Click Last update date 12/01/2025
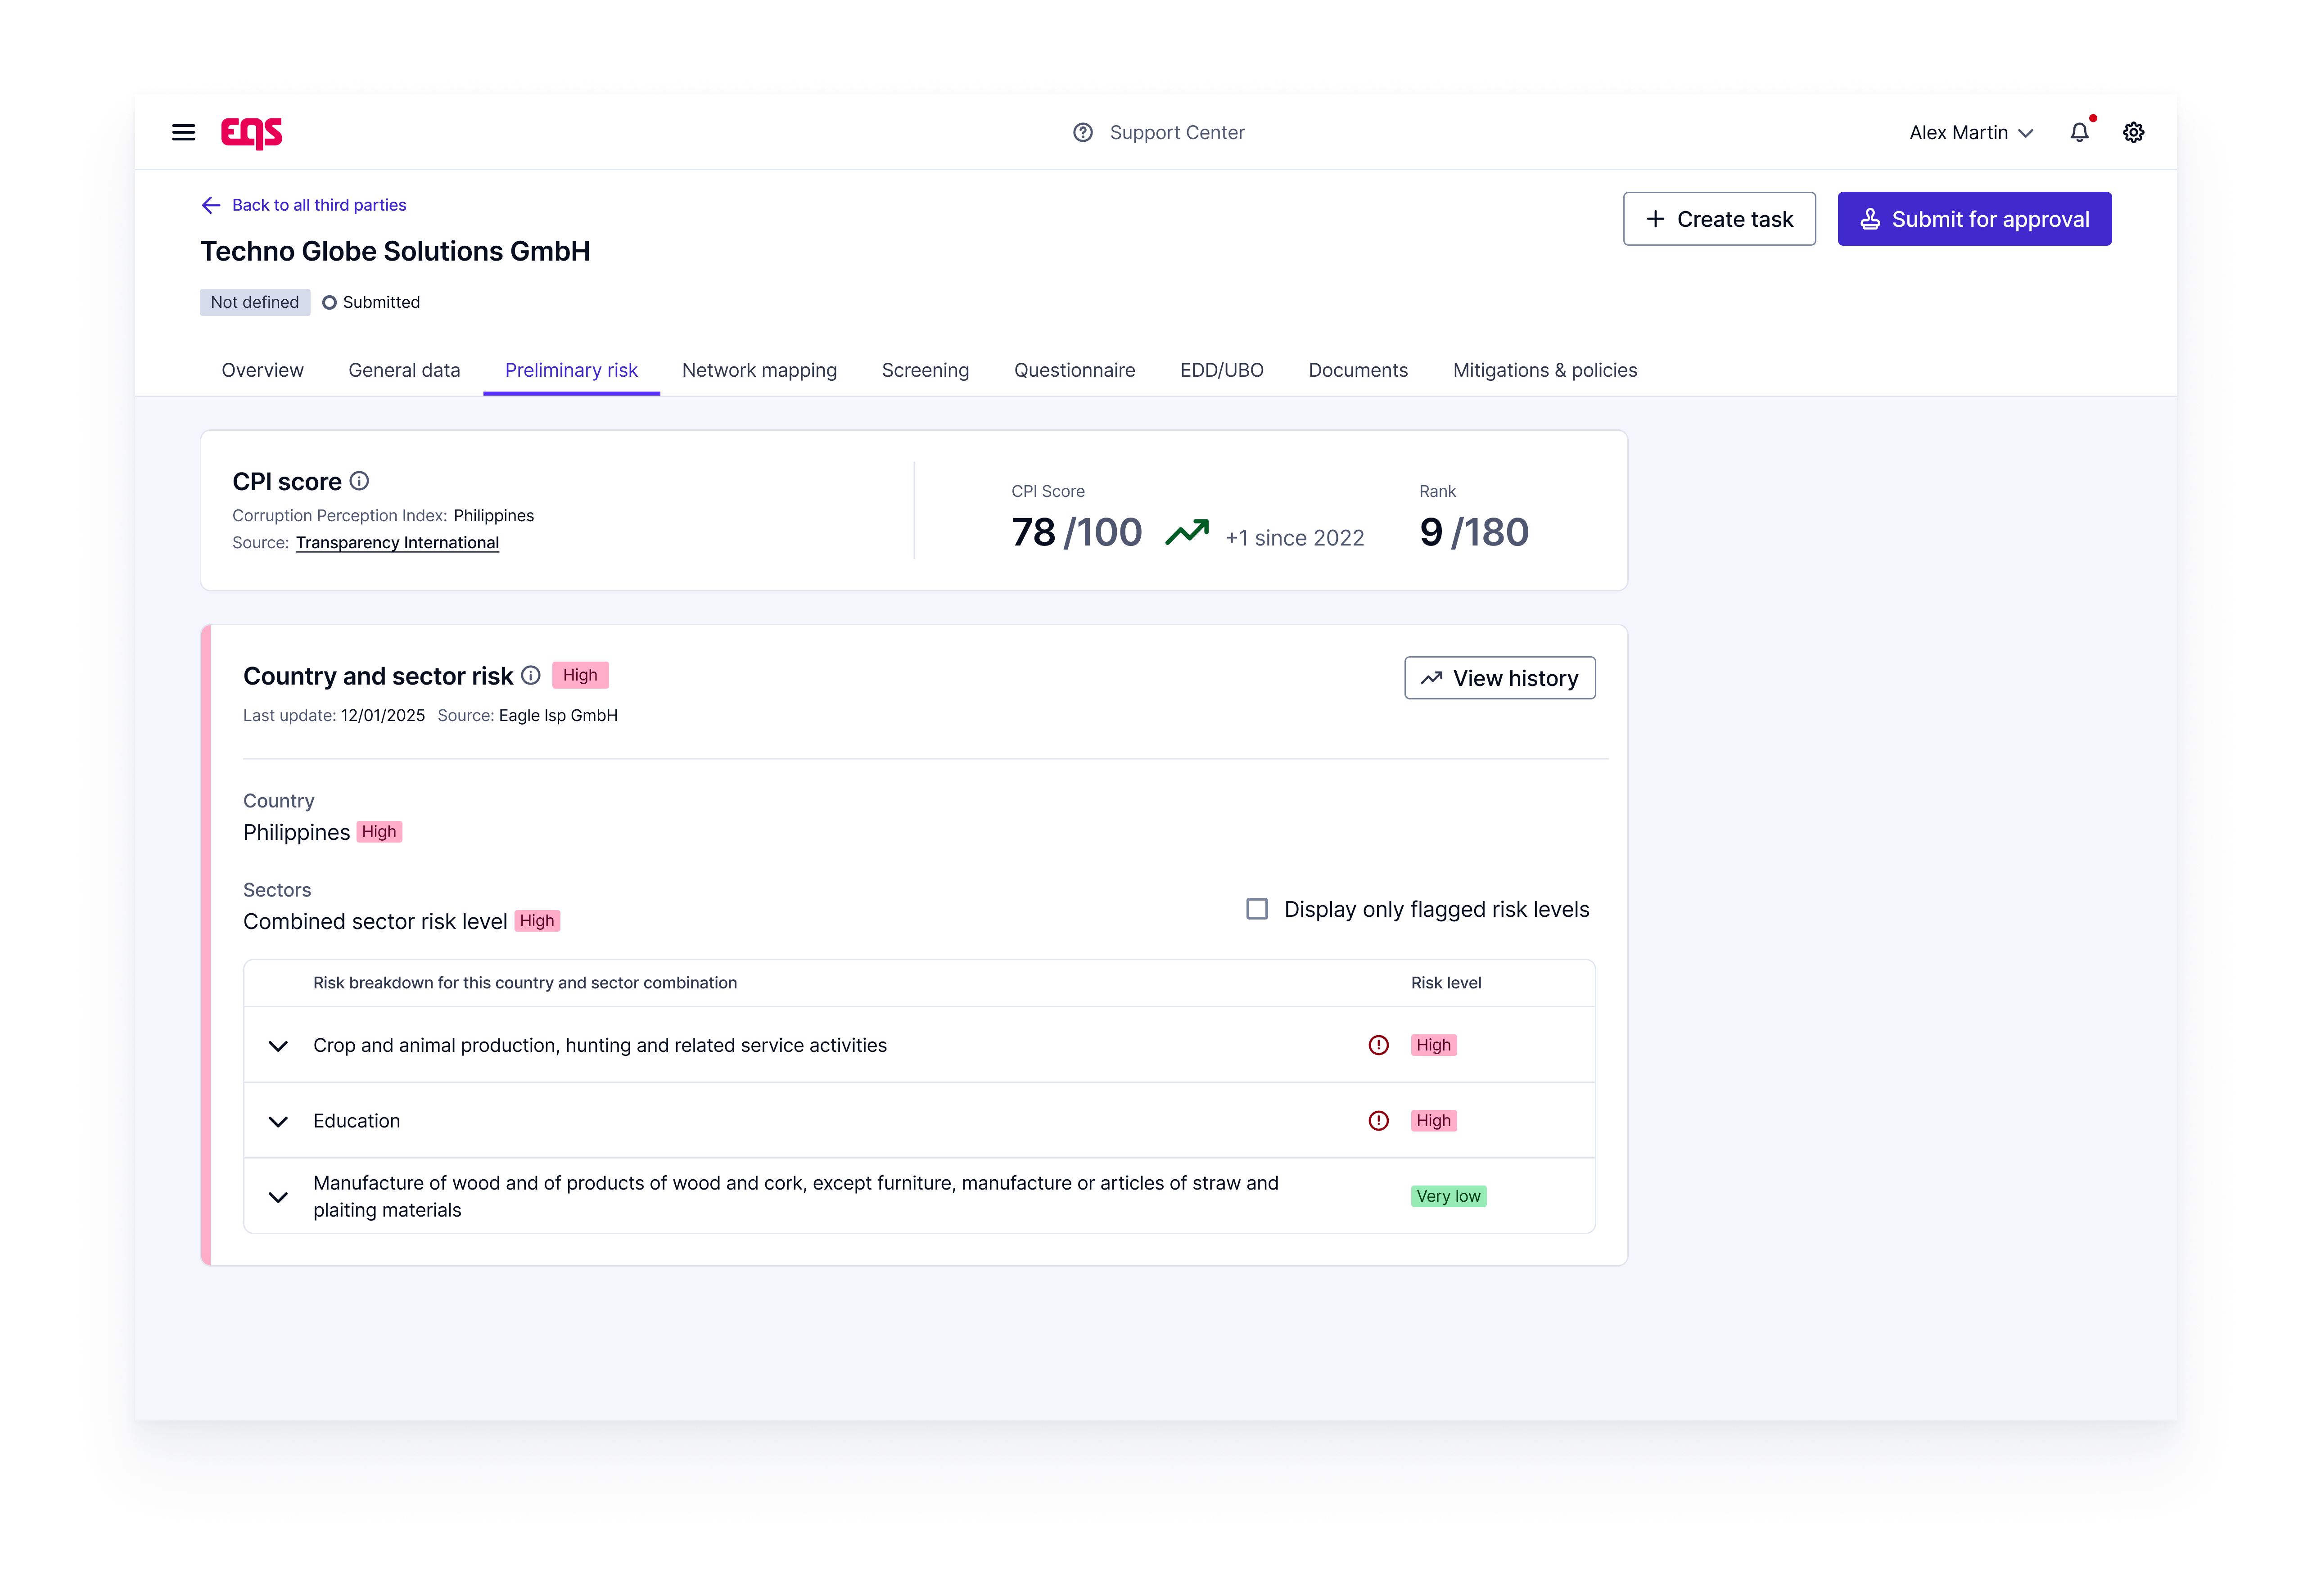The height and width of the screenshot is (1596, 2312). click(x=383, y=716)
